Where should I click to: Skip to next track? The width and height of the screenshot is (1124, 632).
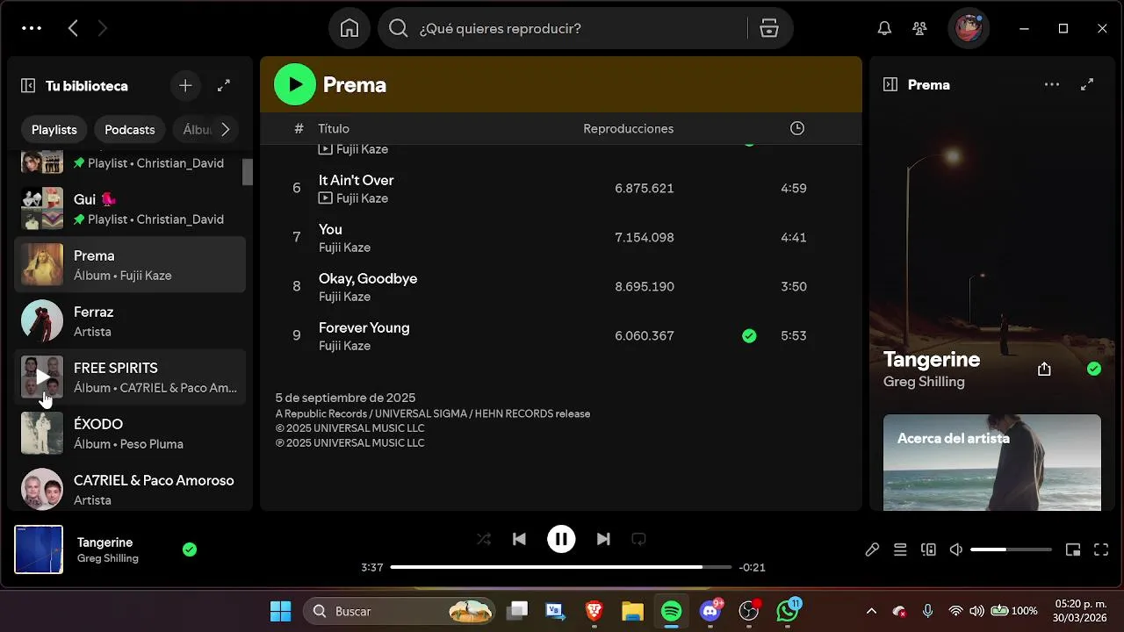tap(603, 539)
